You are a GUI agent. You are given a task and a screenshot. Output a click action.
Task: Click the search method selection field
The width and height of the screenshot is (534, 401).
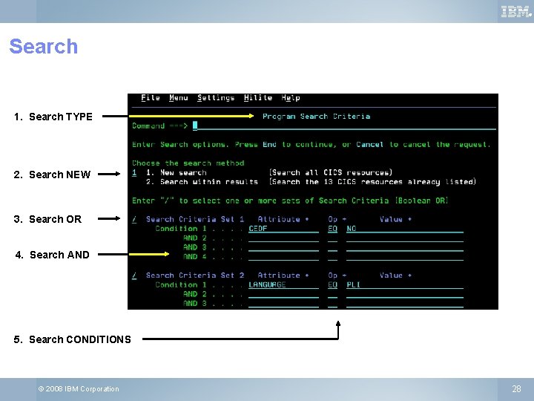tap(134, 172)
